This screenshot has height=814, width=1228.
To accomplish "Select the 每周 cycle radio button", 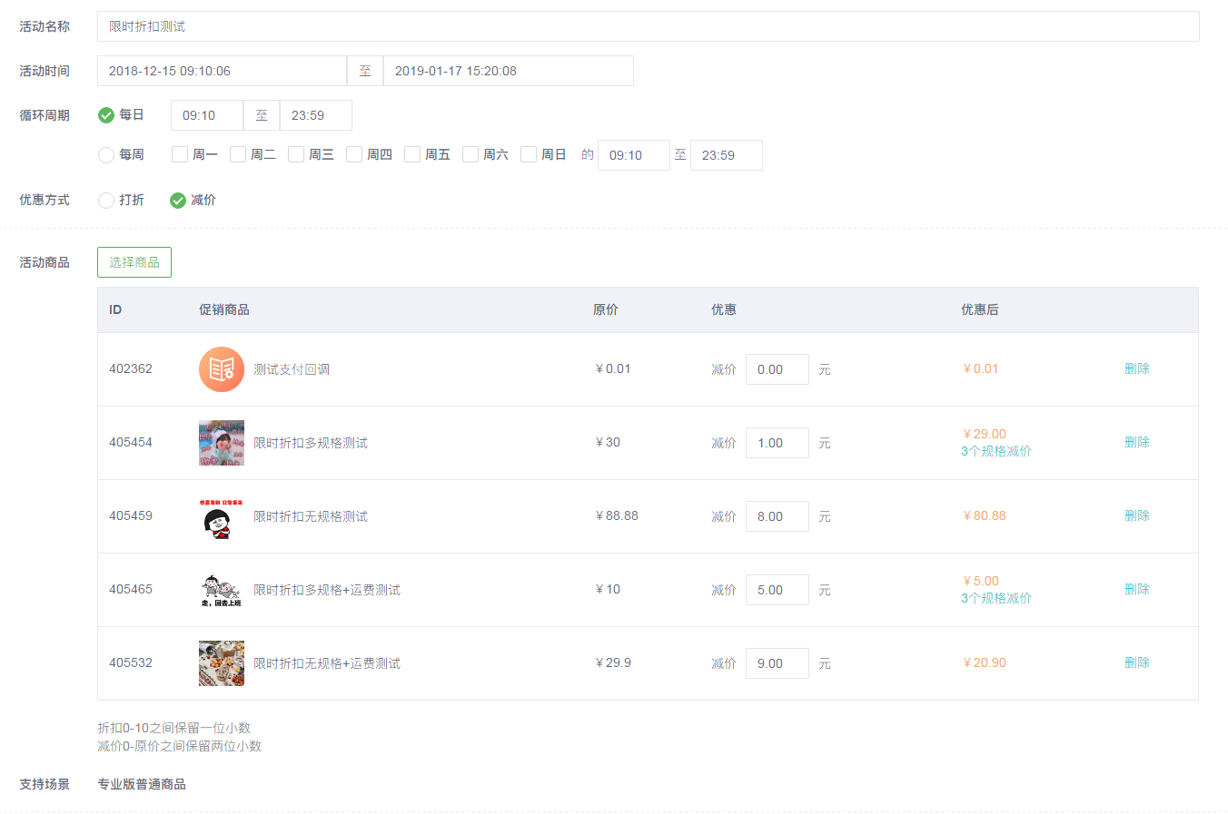I will [106, 155].
